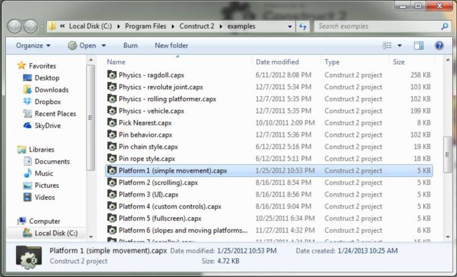Open the change view icon
Screen dimensions: 457x277
pos(387,46)
